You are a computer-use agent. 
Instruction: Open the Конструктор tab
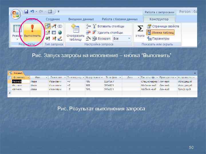click(x=159, y=19)
